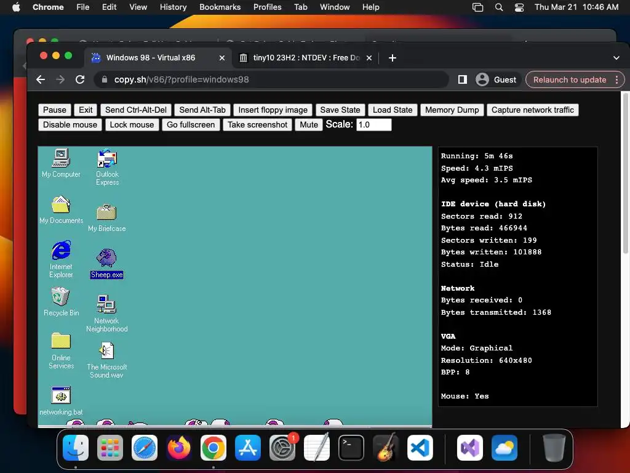The width and height of the screenshot is (630, 473).
Task: Click the Exit button
Action: click(86, 110)
